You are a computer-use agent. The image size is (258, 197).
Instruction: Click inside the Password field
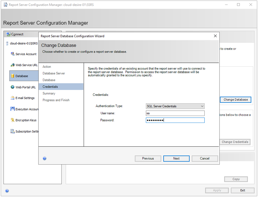175,120
